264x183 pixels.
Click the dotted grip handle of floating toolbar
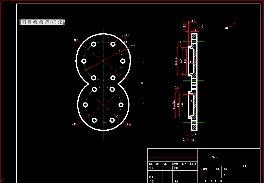(x=20, y=22)
